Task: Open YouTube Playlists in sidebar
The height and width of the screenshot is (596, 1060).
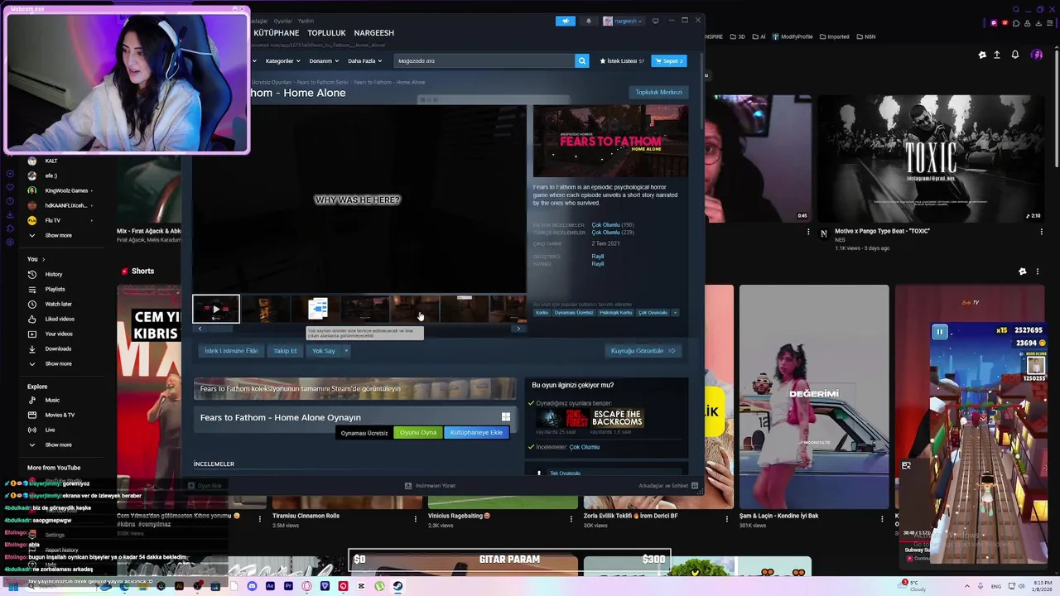Action: tap(55, 289)
